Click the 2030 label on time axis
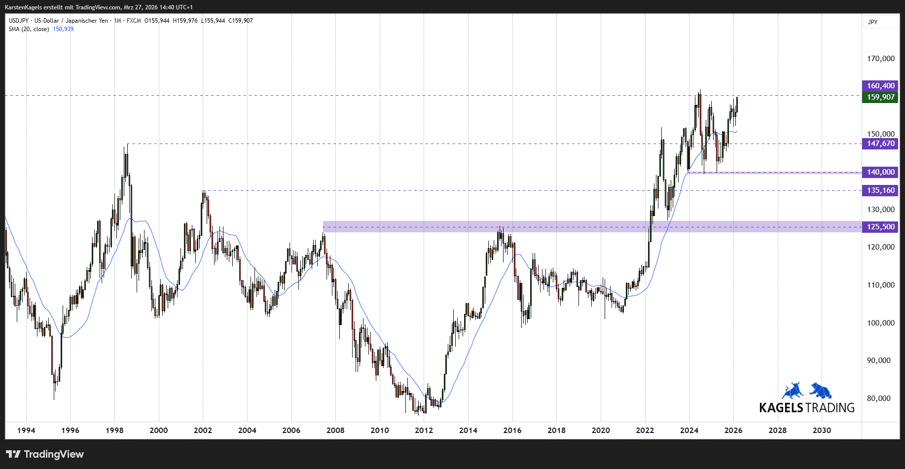This screenshot has width=905, height=469. click(x=822, y=431)
